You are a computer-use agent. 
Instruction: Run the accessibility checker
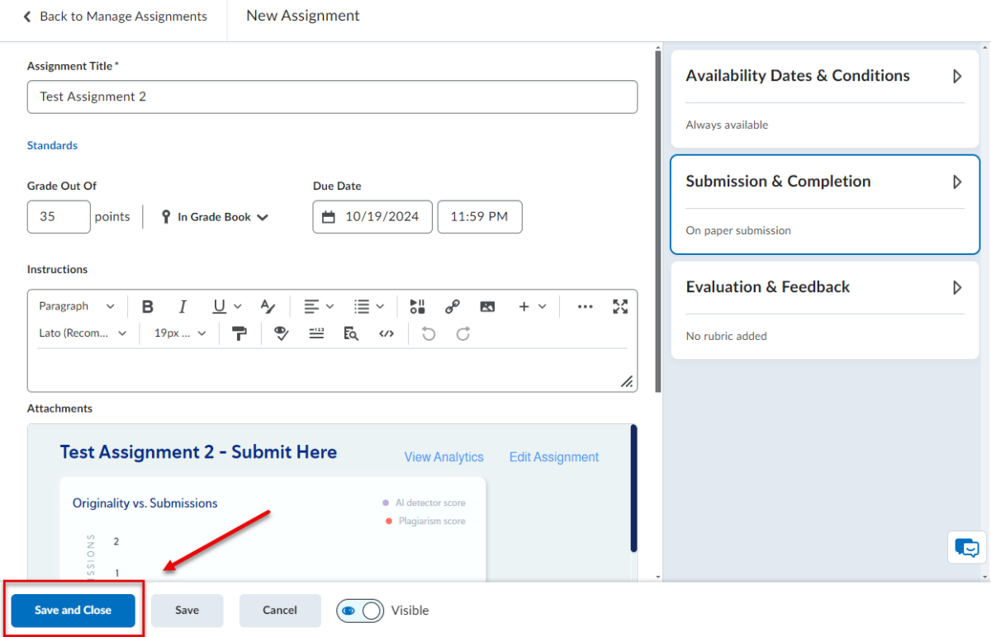[281, 333]
